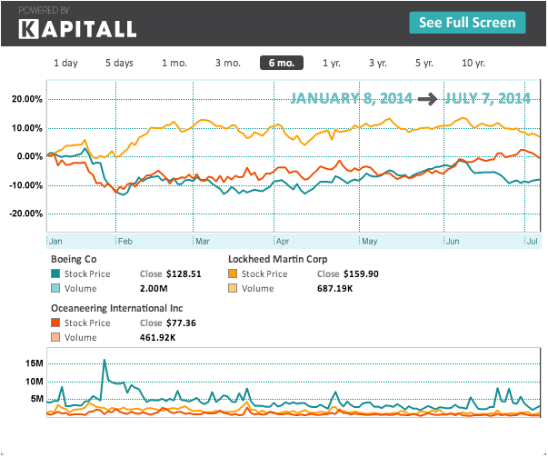This screenshot has width=548, height=457.
Task: Toggle Lockheed Martin Stock Price orange swatch
Action: 233,273
